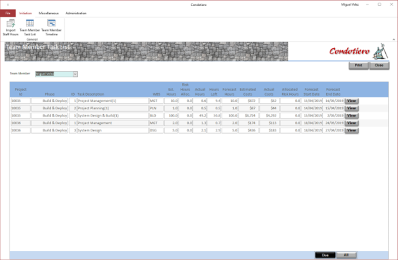Open the File tab
The image size is (398, 260).
pyautogui.click(x=8, y=13)
